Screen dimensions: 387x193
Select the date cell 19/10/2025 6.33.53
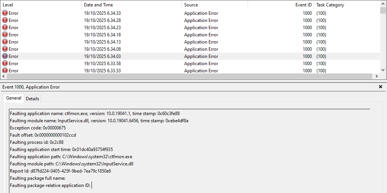tap(102, 70)
